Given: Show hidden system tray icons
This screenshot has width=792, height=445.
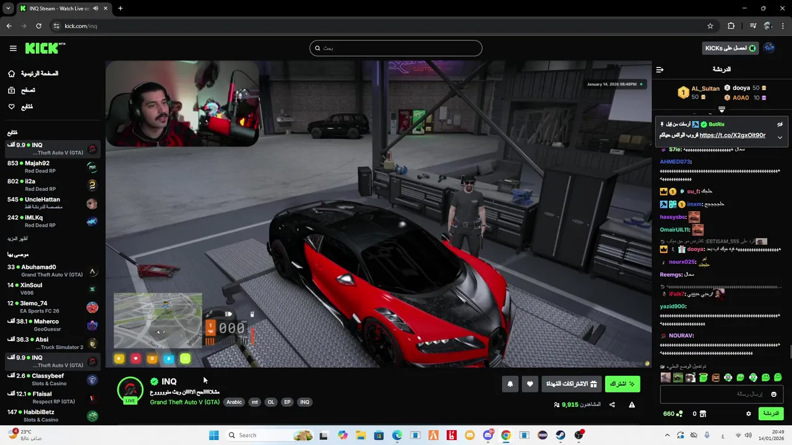Looking at the screenshot, I should pyautogui.click(x=667, y=435).
